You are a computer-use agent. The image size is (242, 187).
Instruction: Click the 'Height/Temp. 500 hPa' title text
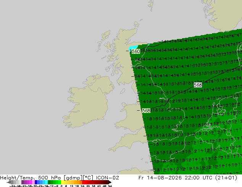pyautogui.click(x=31, y=178)
